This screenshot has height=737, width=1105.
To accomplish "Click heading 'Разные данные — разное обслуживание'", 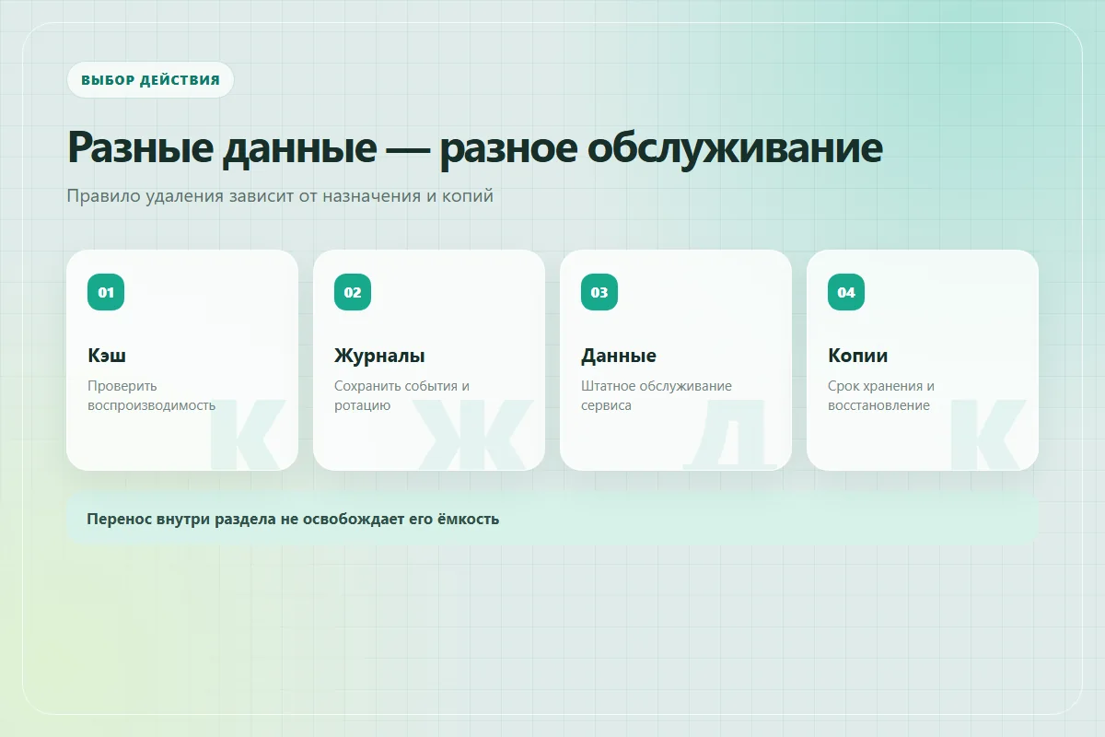I will tap(475, 147).
